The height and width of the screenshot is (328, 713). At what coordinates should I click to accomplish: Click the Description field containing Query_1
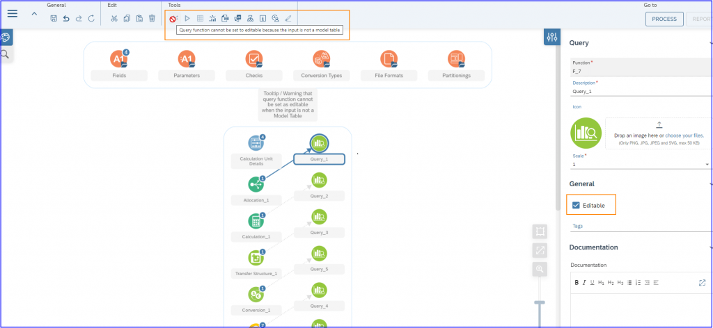[641, 91]
